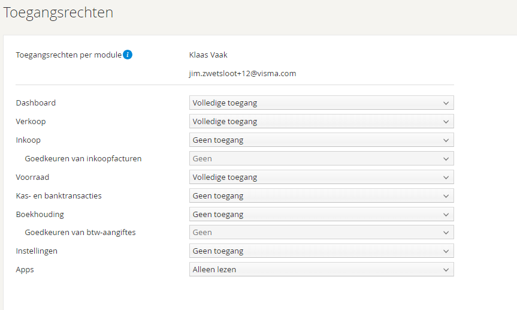Click the Dashboard row label

point(35,103)
